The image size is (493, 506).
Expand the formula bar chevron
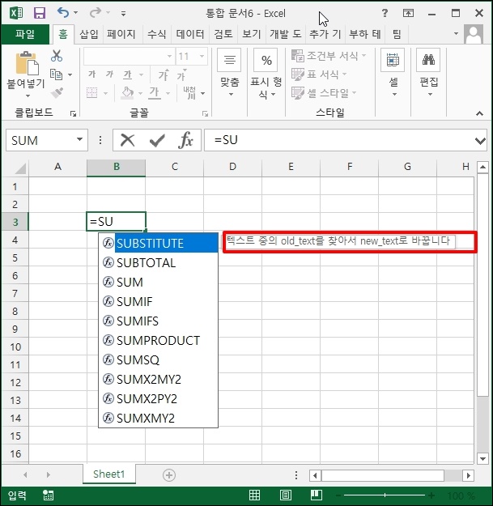[480, 141]
